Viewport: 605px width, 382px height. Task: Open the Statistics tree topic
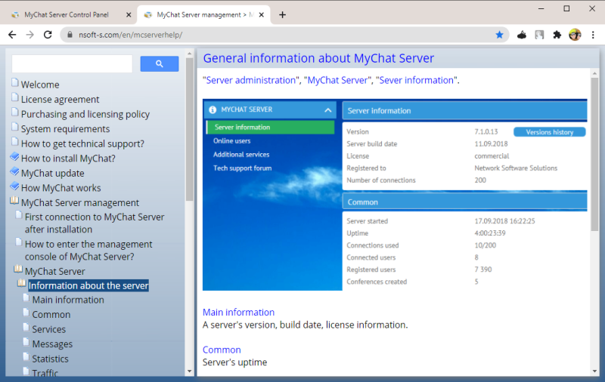click(50, 359)
